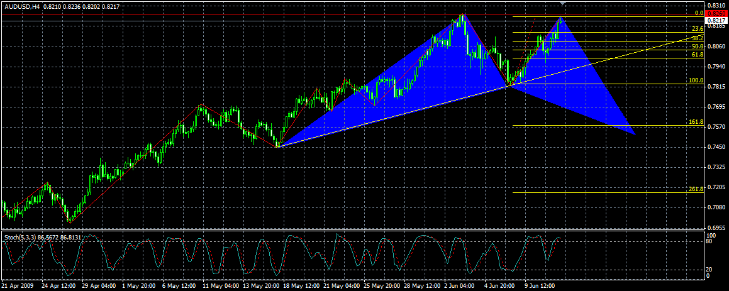Screen dimensions: 729x291
Task: Click the gray chart shift triangle marker
Action: pos(562,4)
